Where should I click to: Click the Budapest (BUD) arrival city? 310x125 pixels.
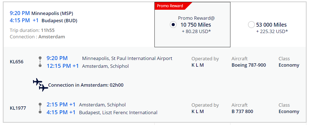[x=59, y=21]
